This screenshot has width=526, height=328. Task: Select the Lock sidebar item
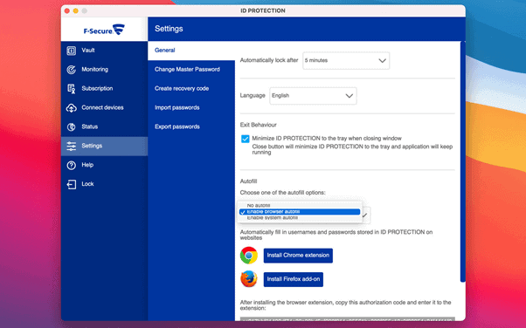click(87, 184)
